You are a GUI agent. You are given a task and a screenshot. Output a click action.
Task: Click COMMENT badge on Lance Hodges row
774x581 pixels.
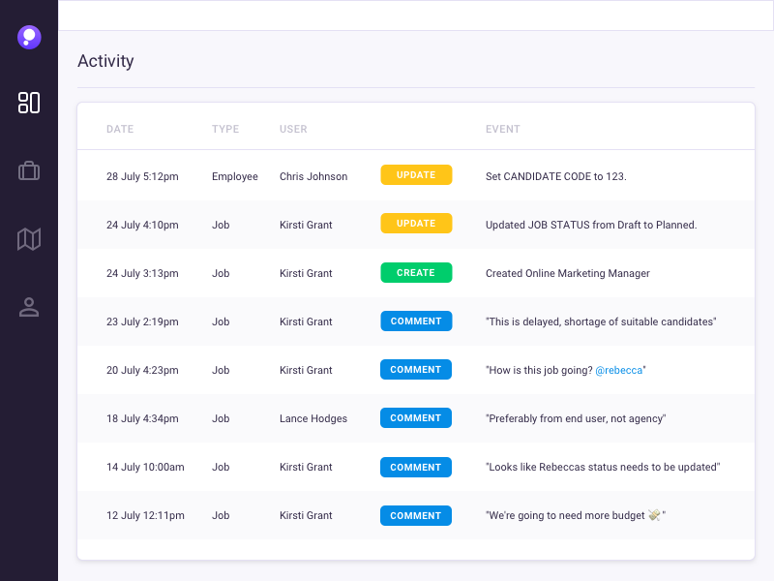click(416, 418)
